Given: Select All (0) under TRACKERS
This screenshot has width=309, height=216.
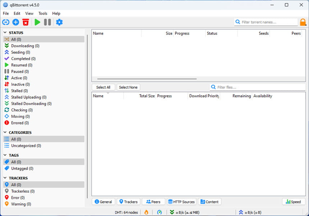Looking at the screenshot, I should coord(44,185).
